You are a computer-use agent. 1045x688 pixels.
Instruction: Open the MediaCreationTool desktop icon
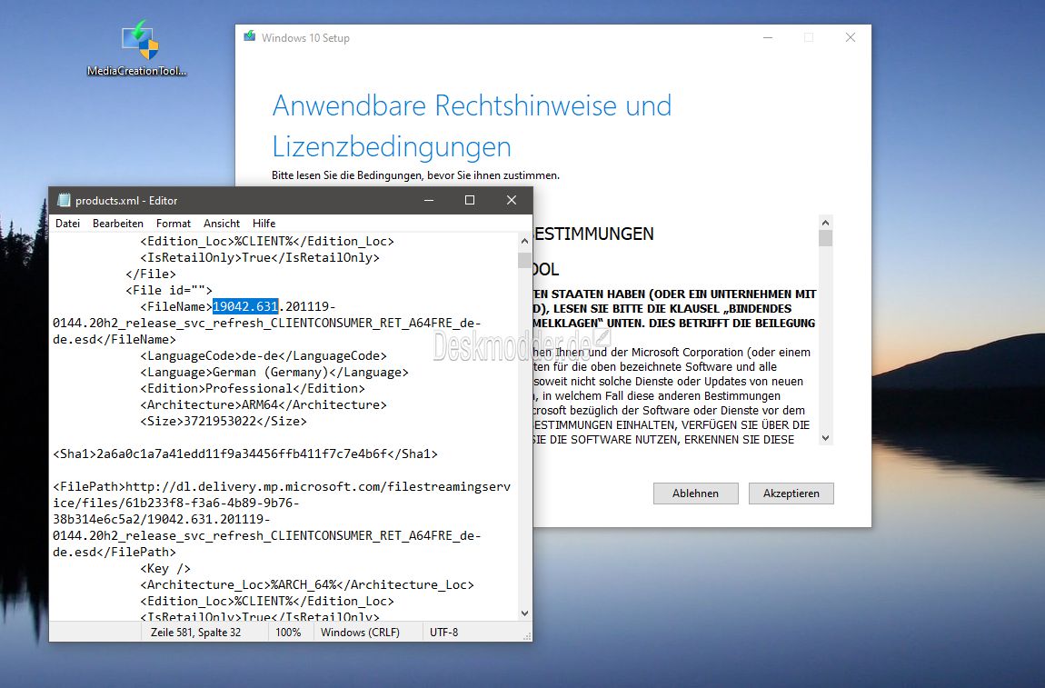pyautogui.click(x=139, y=49)
